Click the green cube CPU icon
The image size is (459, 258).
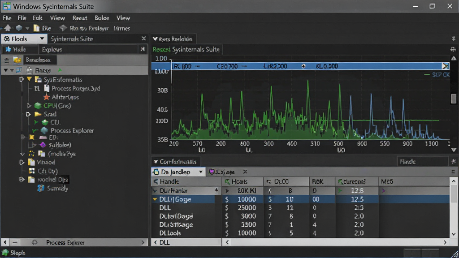click(38, 106)
